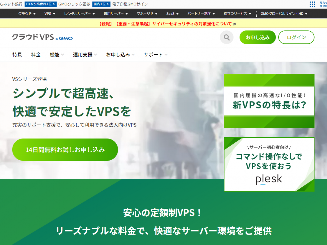Click the ログイン button
Screen dimensions: 327x245
tap(296, 37)
